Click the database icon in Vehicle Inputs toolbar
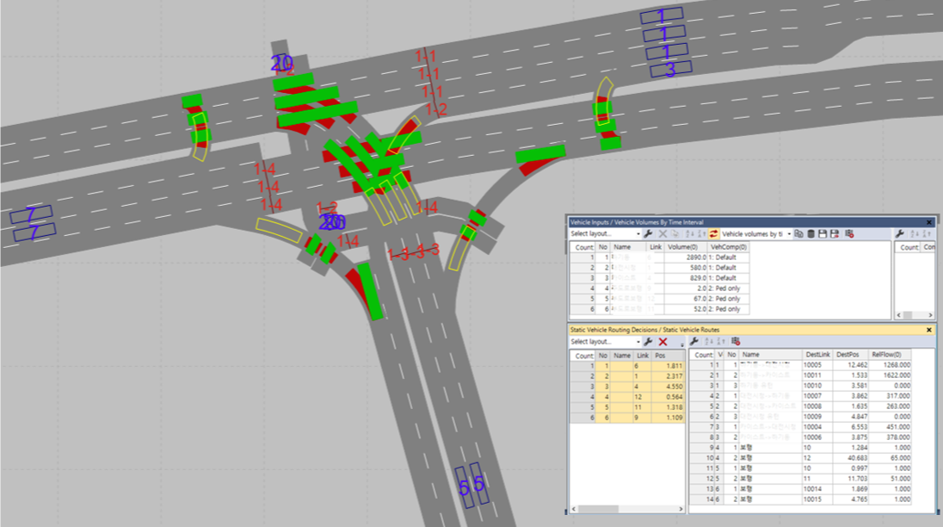 click(810, 233)
